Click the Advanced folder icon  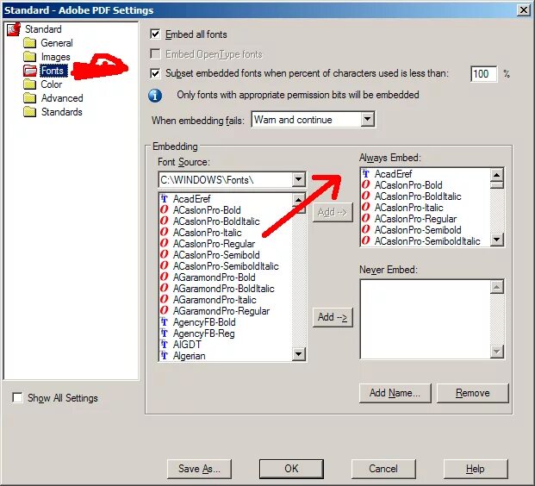[29, 98]
